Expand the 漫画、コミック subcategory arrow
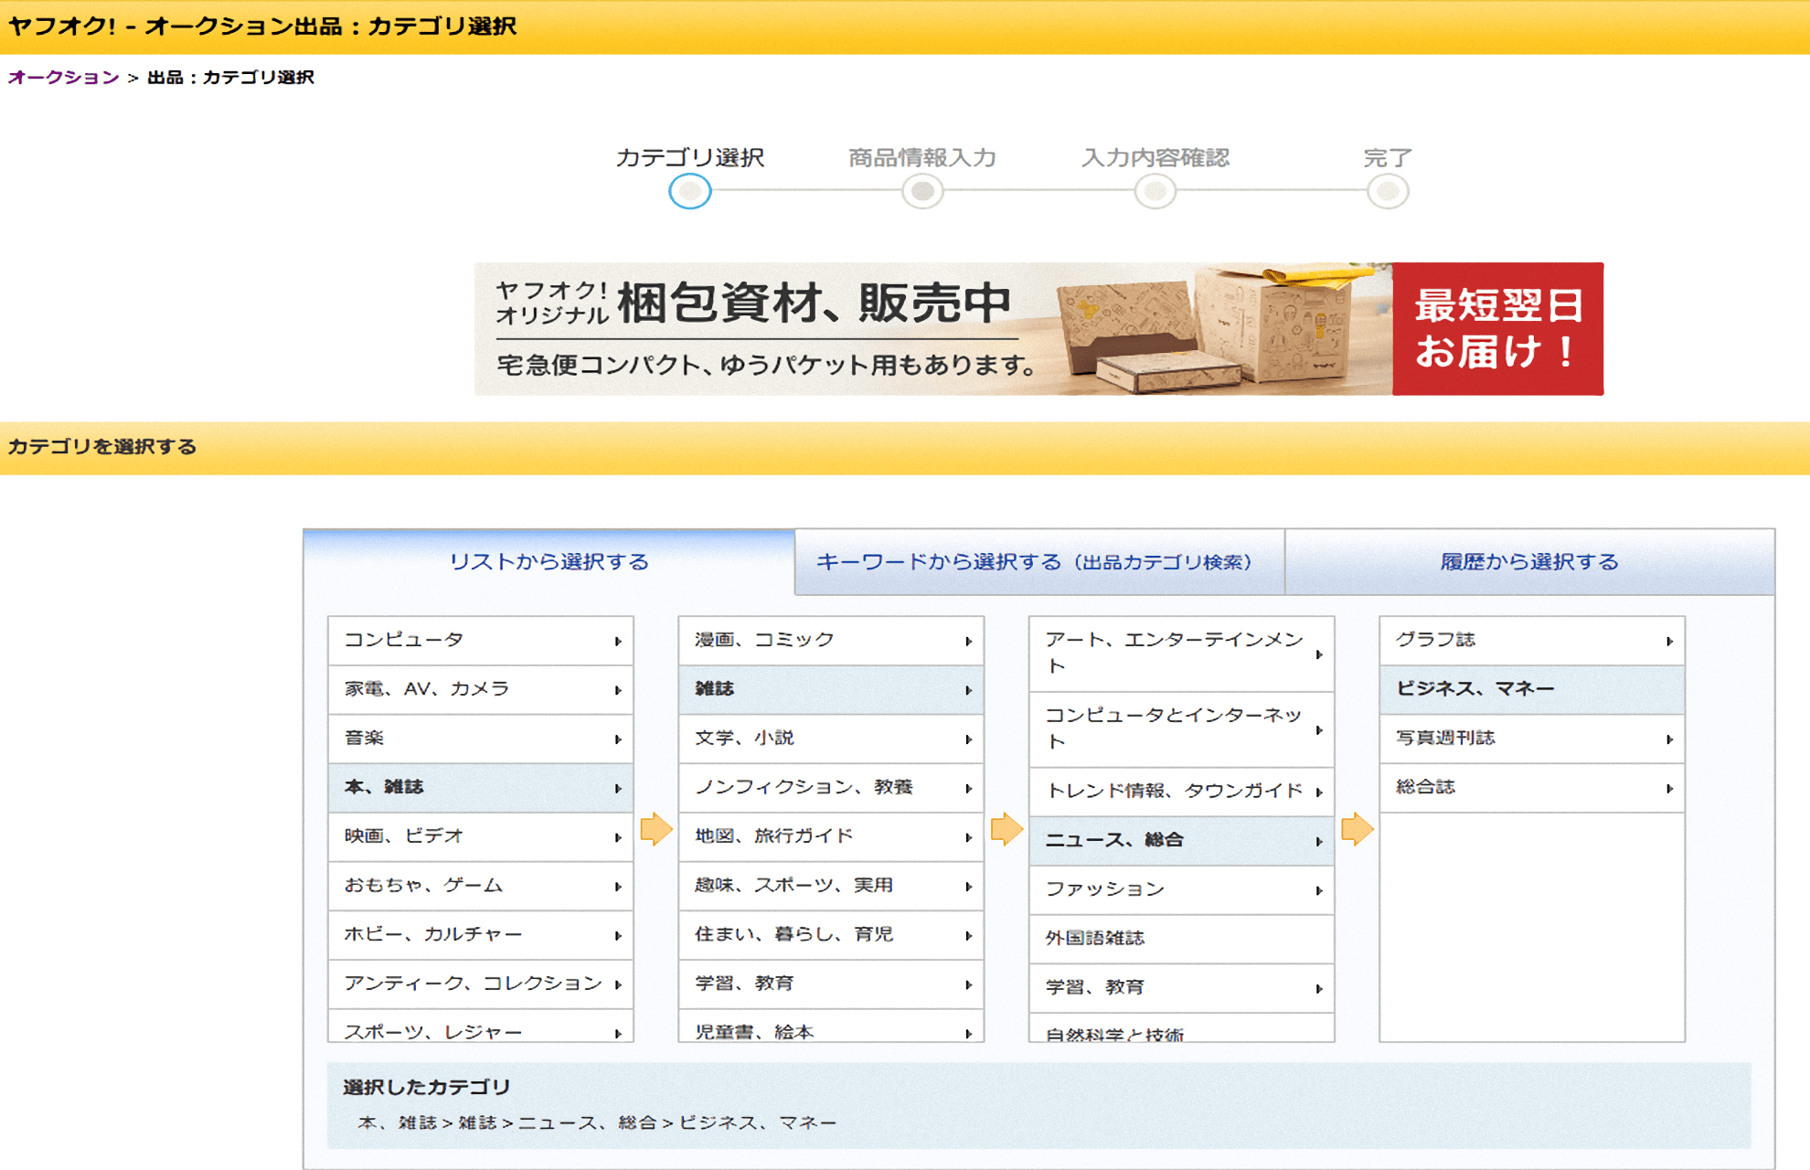This screenshot has width=1810, height=1170. [968, 641]
